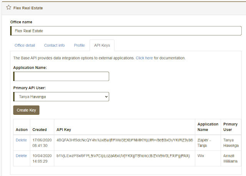The width and height of the screenshot is (246, 176).
Task: Click the Office name text field
Action: [x=126, y=30]
